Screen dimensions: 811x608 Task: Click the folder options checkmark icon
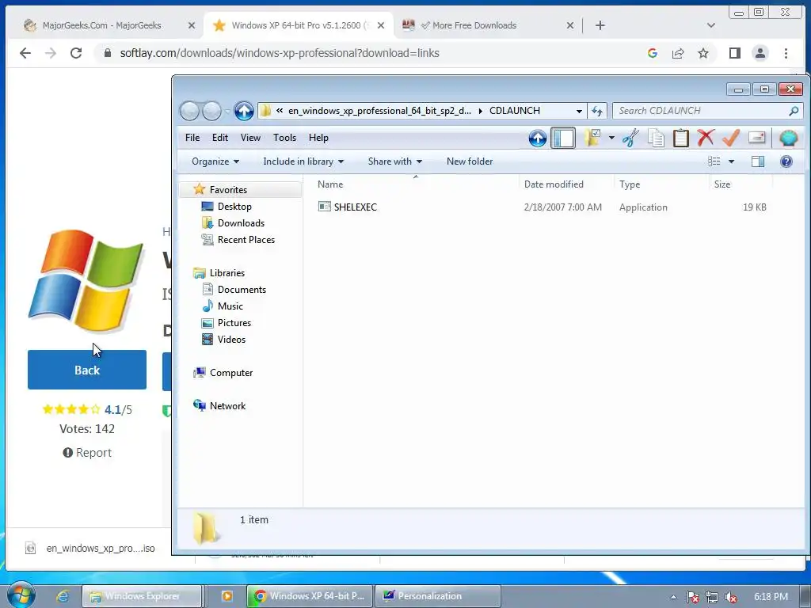[592, 138]
